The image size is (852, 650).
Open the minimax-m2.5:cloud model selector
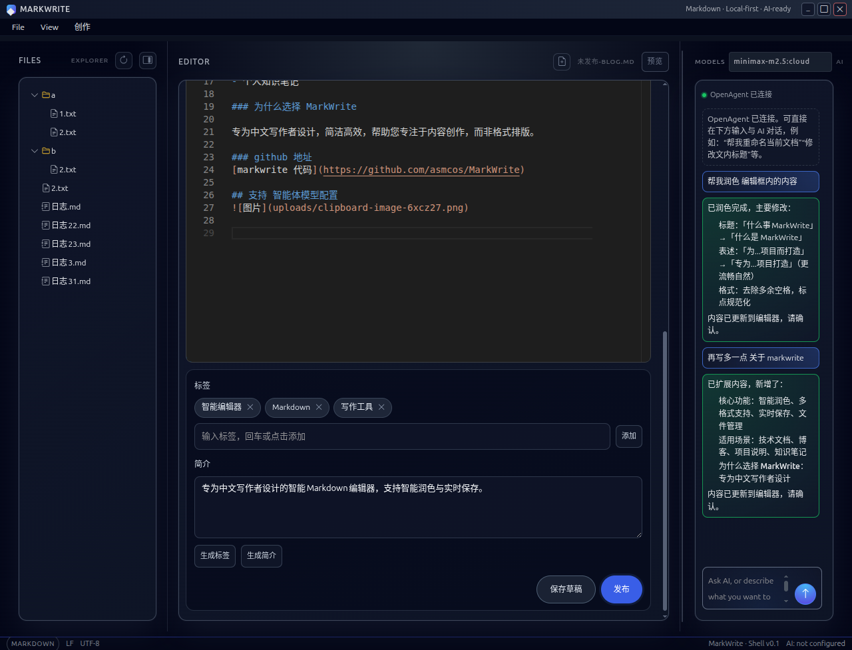point(780,61)
